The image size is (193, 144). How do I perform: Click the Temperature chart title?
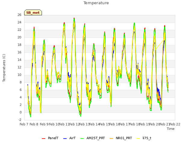pyautogui.click(x=96, y=3)
